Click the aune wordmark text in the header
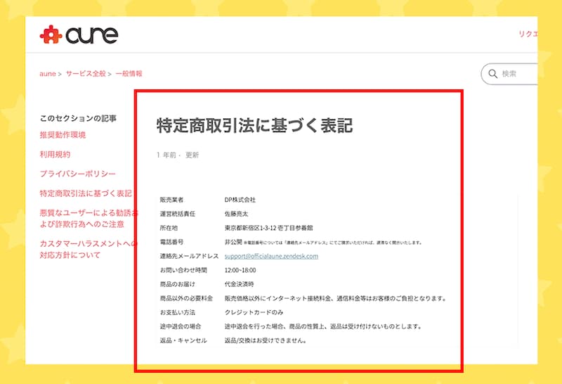 pyautogui.click(x=91, y=34)
